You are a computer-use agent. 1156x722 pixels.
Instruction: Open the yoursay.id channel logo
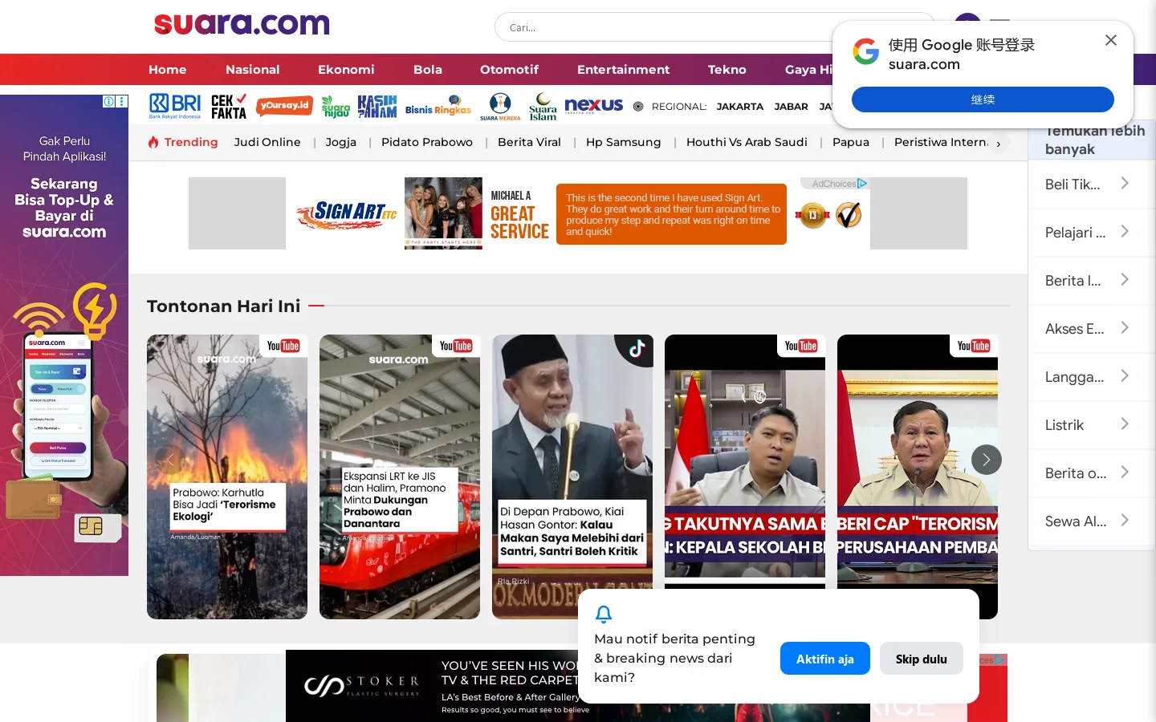point(284,106)
